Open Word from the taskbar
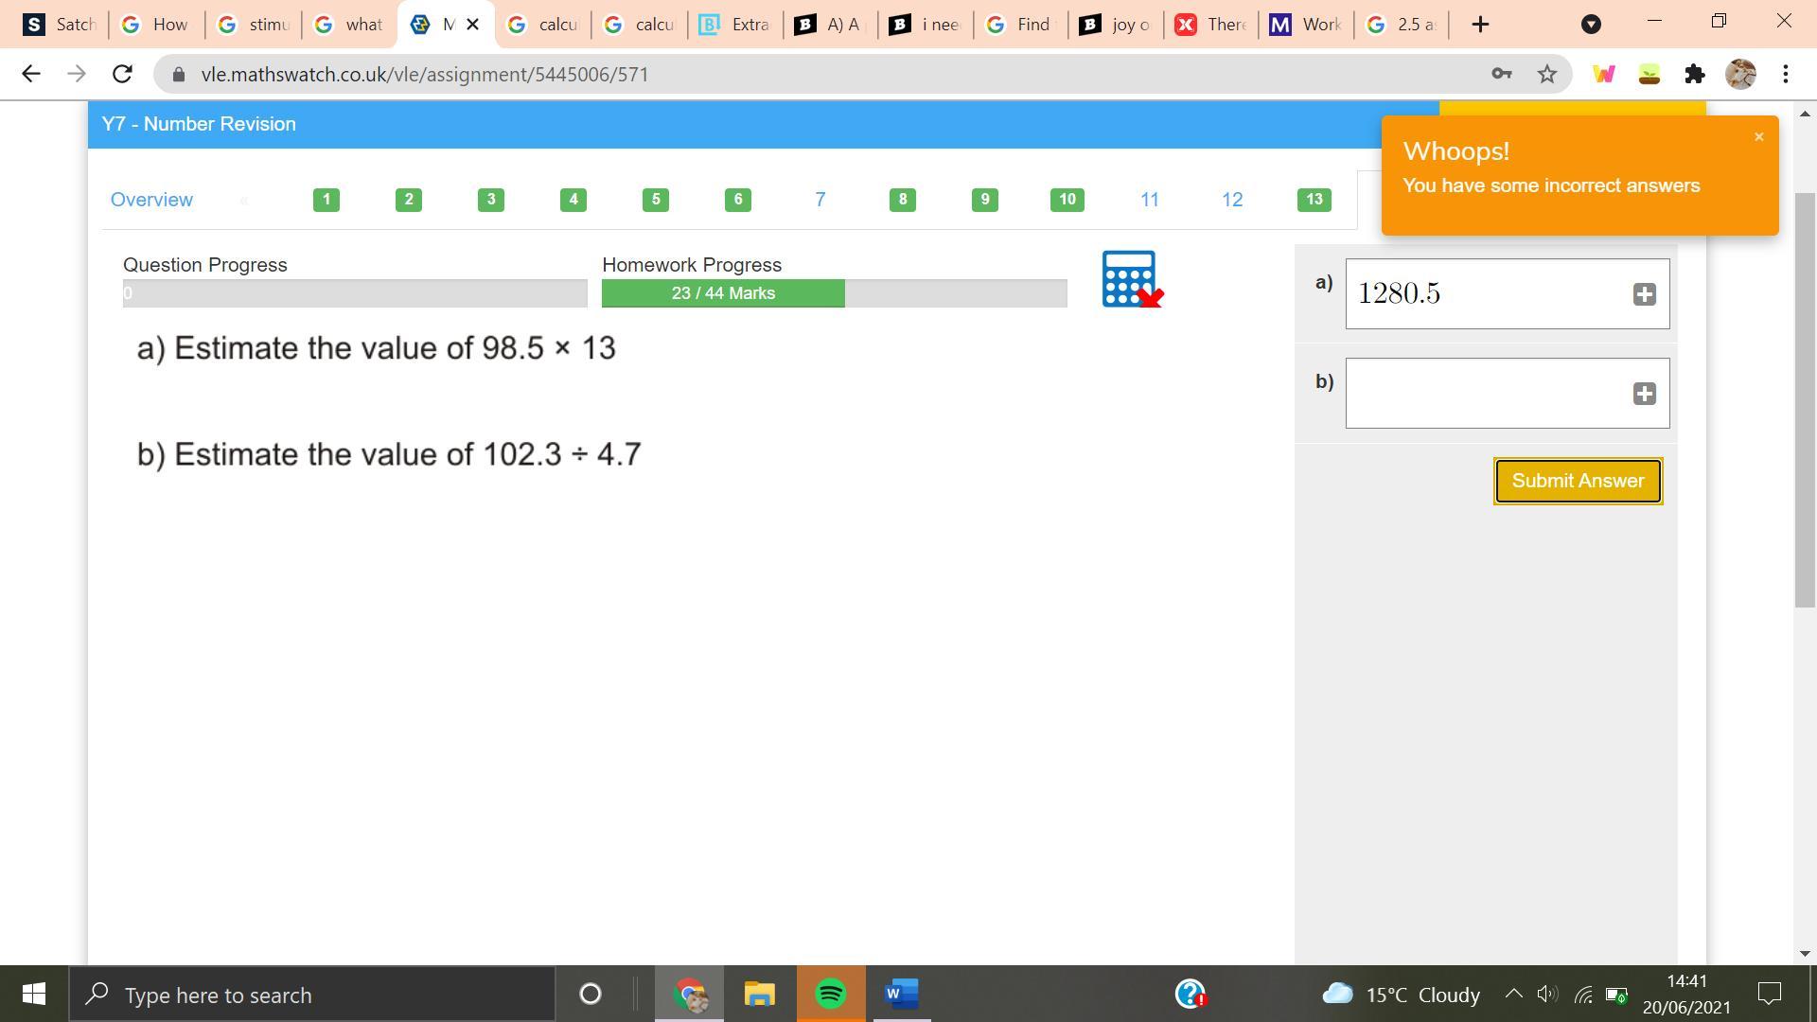Image resolution: width=1817 pixels, height=1022 pixels. pyautogui.click(x=901, y=994)
